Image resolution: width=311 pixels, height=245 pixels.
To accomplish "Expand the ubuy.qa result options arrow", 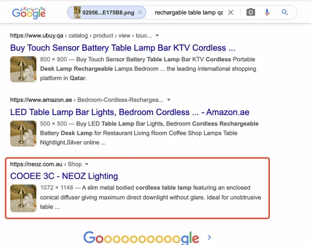I will pos(157,36).
